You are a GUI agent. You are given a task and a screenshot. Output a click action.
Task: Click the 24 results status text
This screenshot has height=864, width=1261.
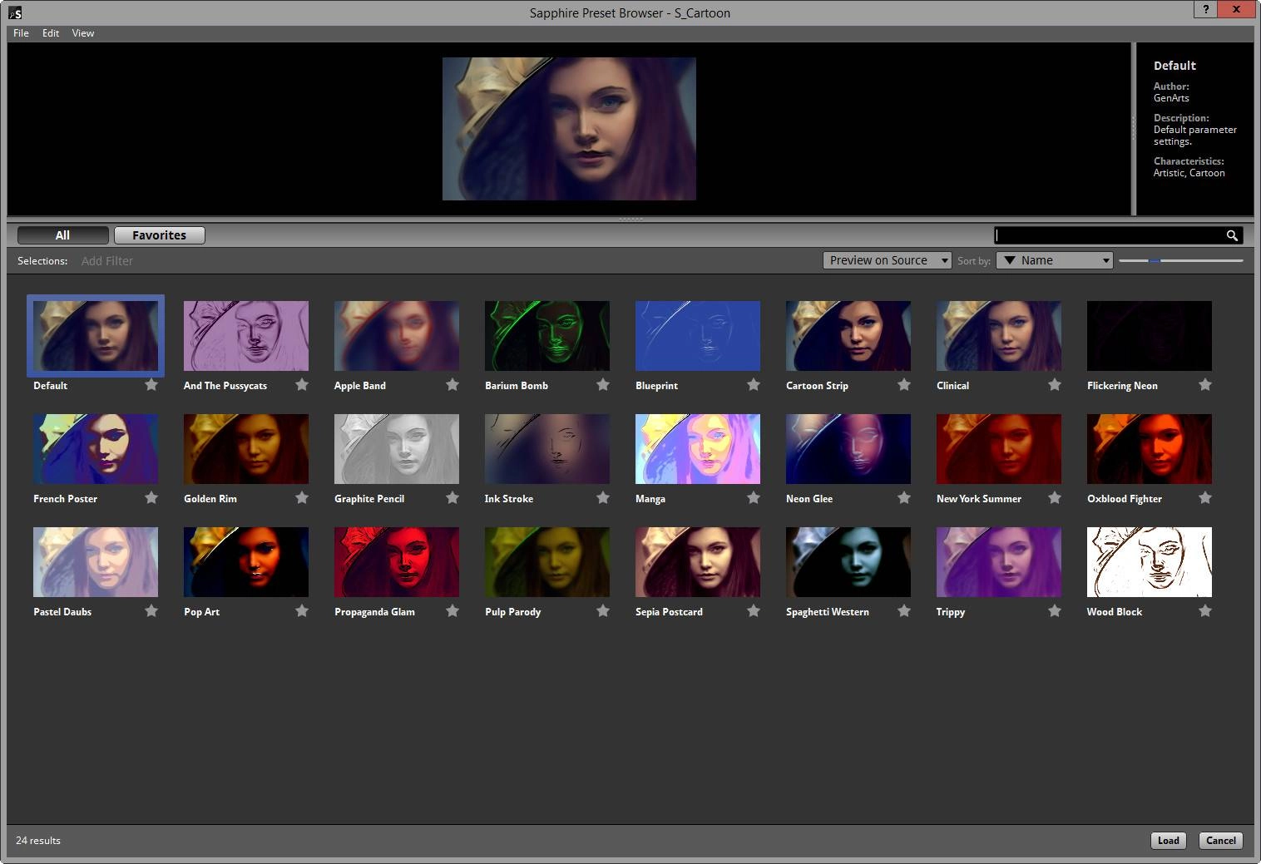pyautogui.click(x=38, y=841)
